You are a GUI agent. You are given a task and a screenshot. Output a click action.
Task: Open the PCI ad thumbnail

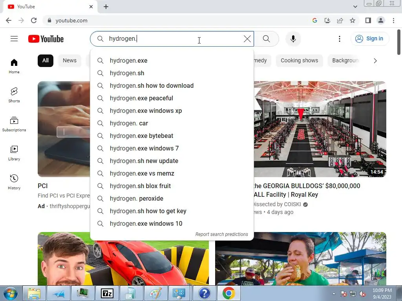point(64,129)
